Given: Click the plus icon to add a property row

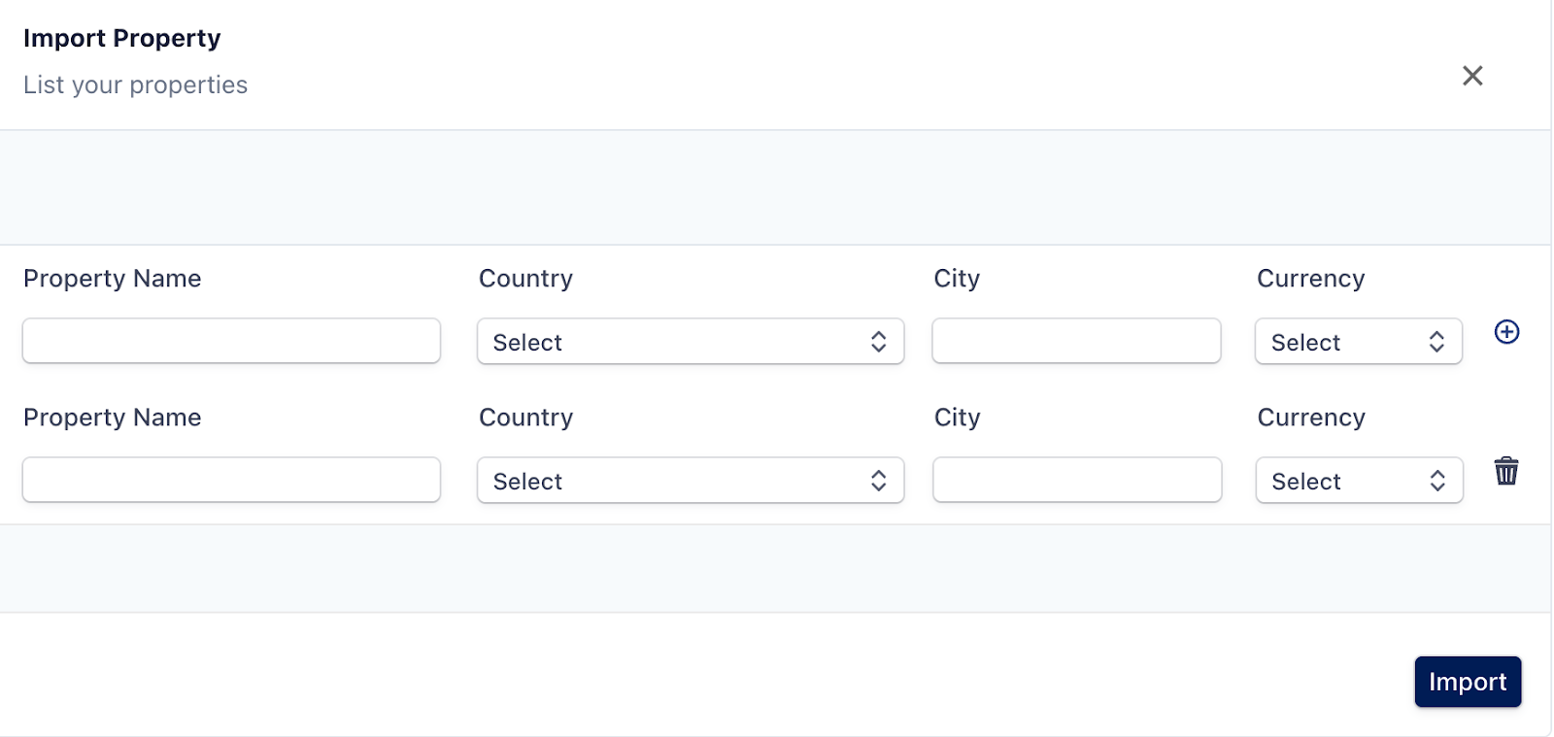Looking at the screenshot, I should (x=1506, y=332).
